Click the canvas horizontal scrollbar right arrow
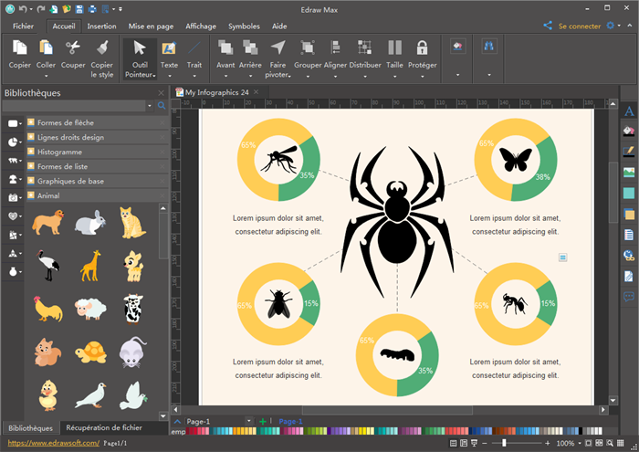 click(x=603, y=410)
